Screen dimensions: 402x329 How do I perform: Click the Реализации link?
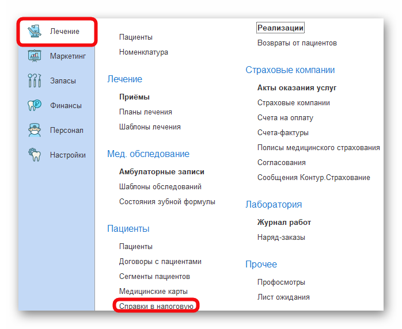[x=280, y=28]
